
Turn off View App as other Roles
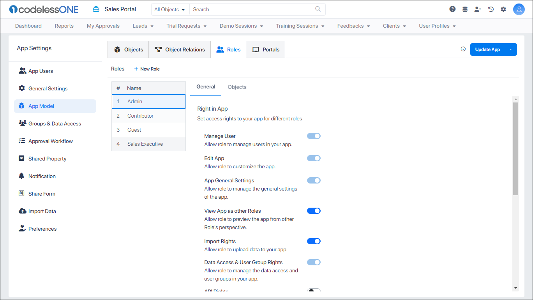314,211
